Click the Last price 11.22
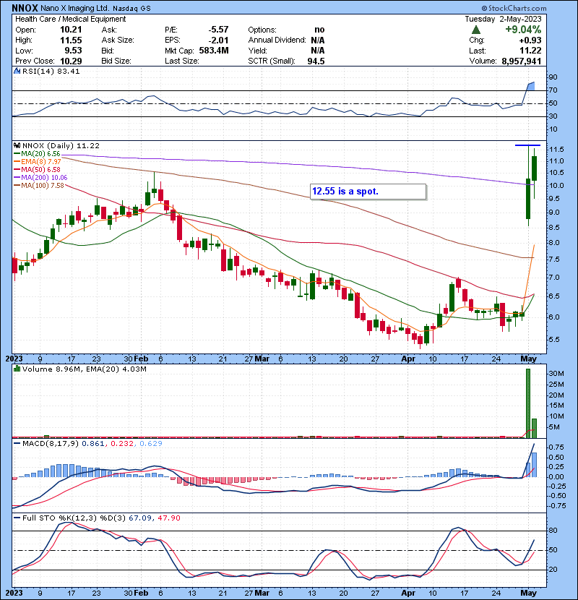This screenshot has width=578, height=600. point(530,51)
